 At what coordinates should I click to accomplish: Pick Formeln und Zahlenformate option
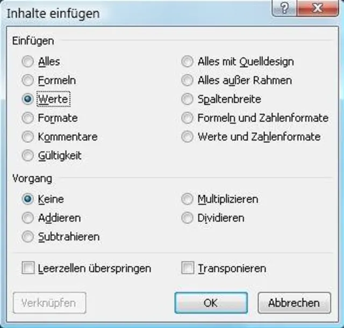(187, 118)
